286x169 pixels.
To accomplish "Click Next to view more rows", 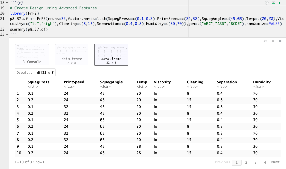I will coord(275,162).
